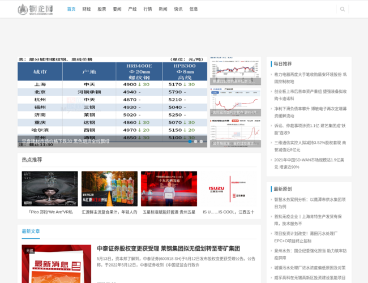Click the 汇源鲜主流复合果汁，年轻人的 caption
Image resolution: width=368 pixels, height=283 pixels.
tap(109, 212)
